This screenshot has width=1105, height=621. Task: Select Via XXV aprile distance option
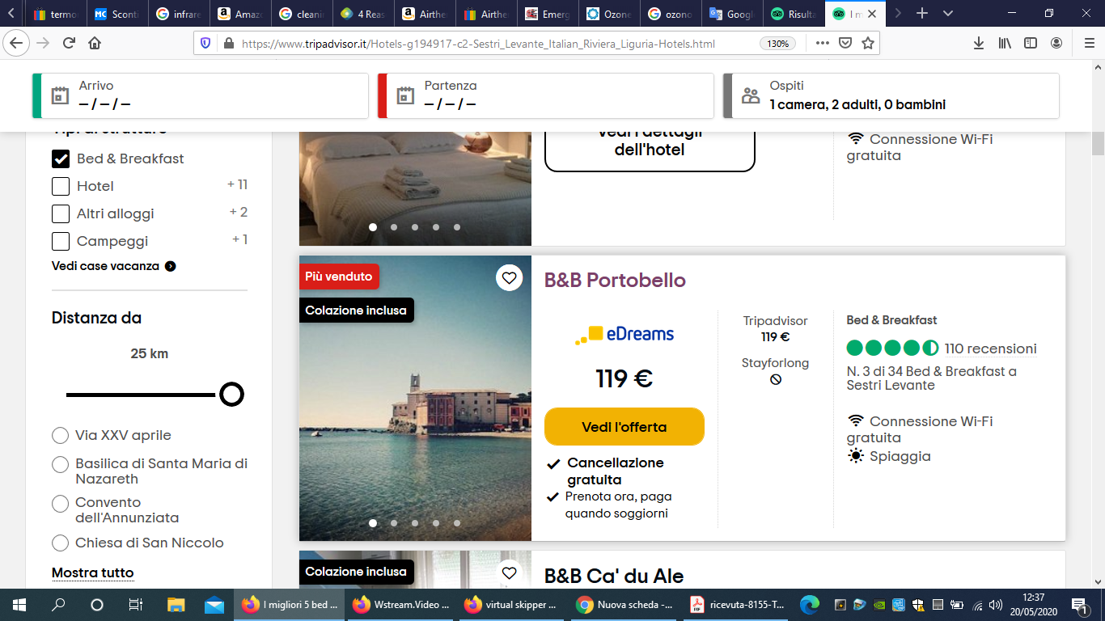coord(60,436)
